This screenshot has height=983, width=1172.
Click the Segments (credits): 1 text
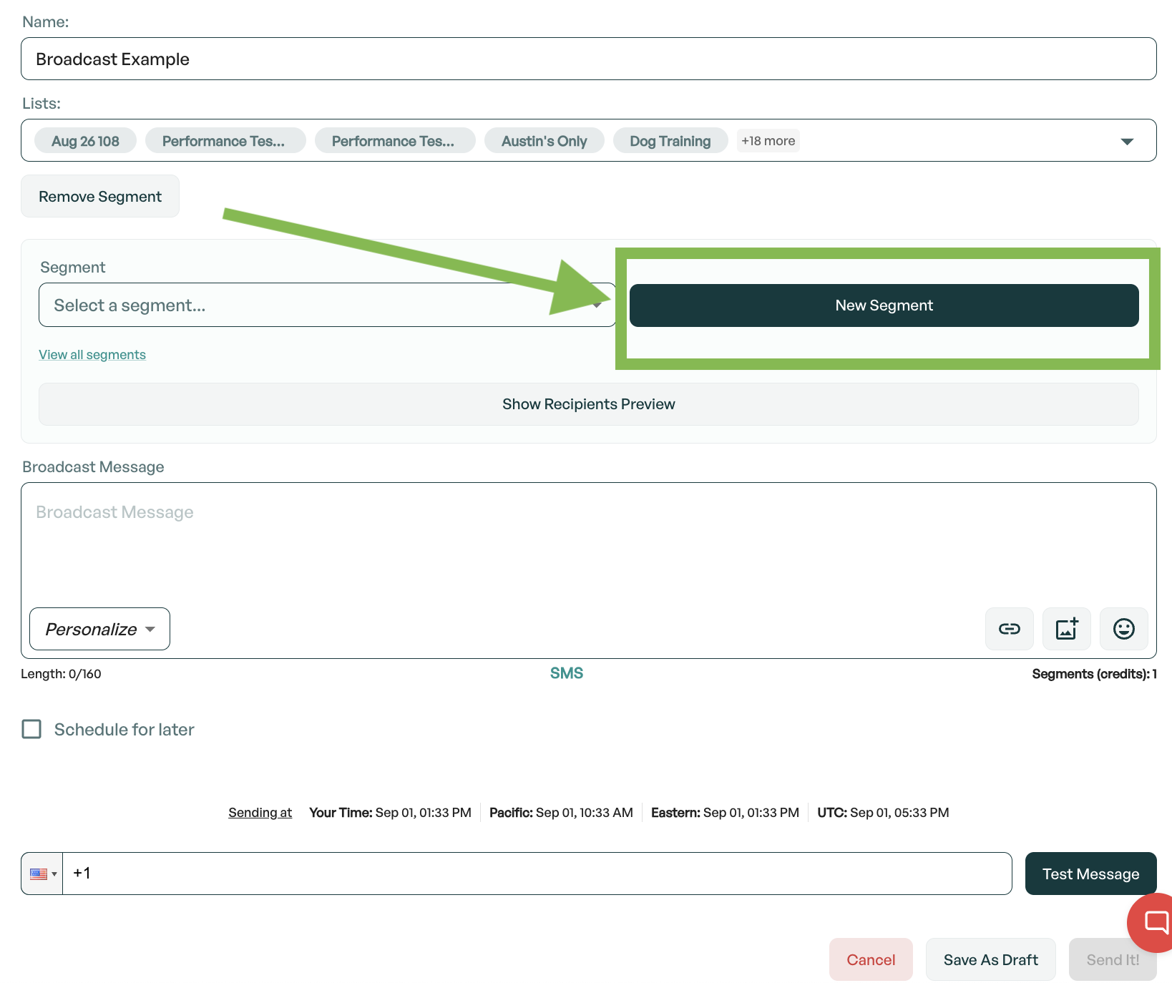1094,674
